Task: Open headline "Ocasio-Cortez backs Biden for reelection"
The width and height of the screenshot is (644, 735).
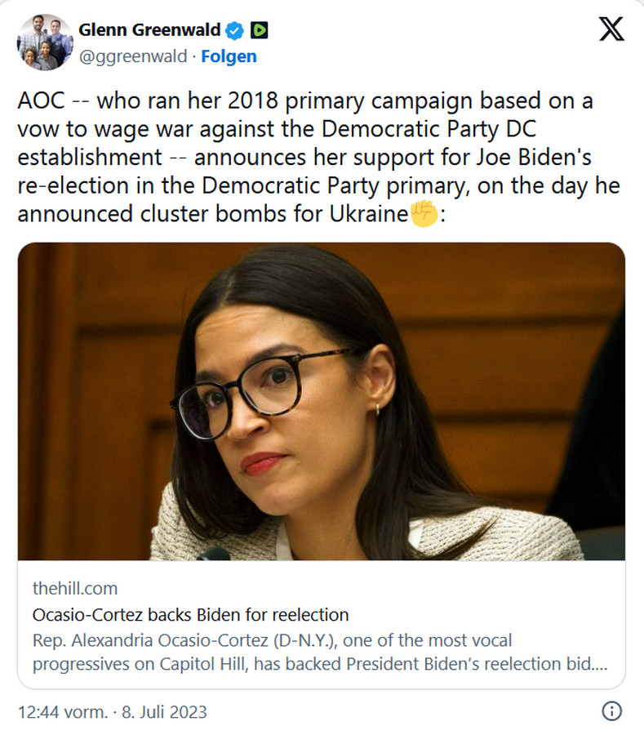Action: coord(190,614)
